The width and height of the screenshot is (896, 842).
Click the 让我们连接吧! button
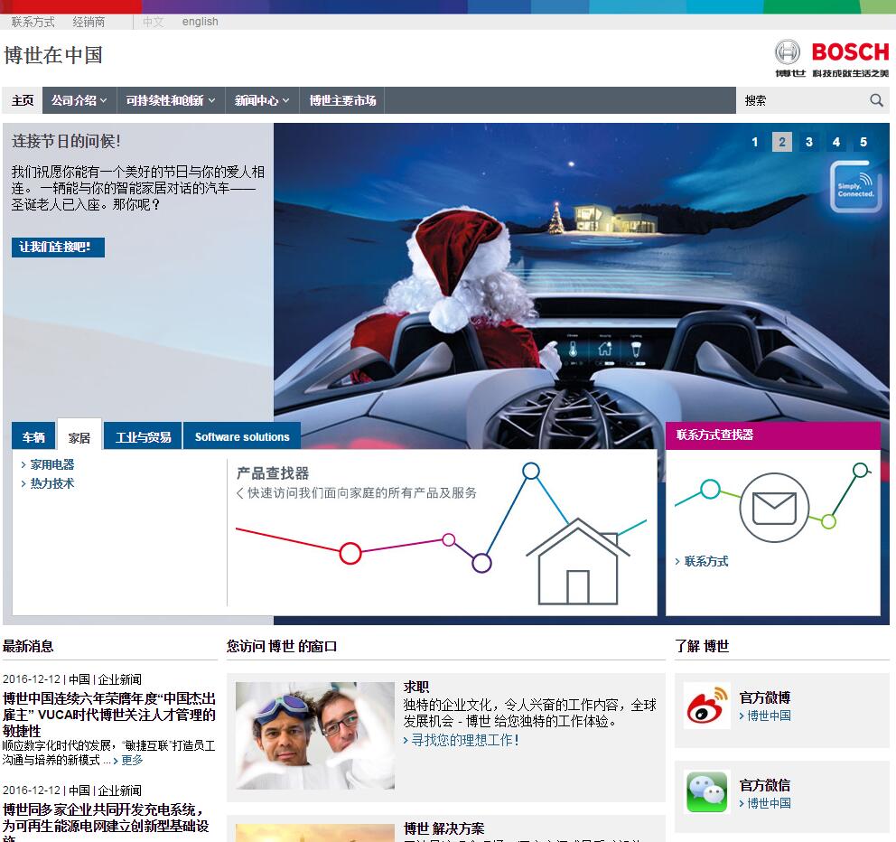coord(58,247)
